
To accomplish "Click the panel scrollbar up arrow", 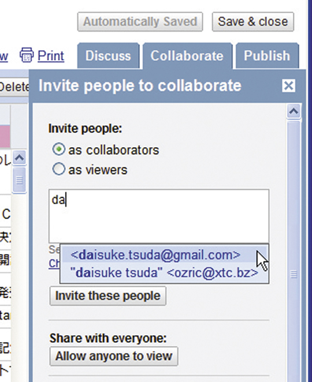I will pos(294,111).
